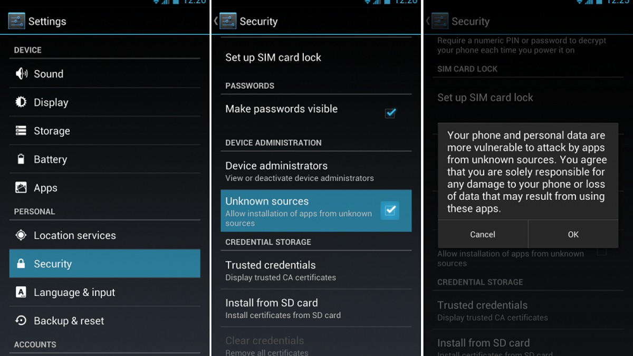
Task: Tap the Display brightness icon
Action: [21, 102]
